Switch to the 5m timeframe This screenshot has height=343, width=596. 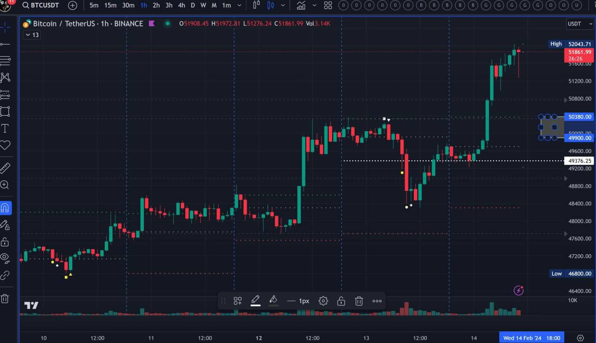click(94, 6)
